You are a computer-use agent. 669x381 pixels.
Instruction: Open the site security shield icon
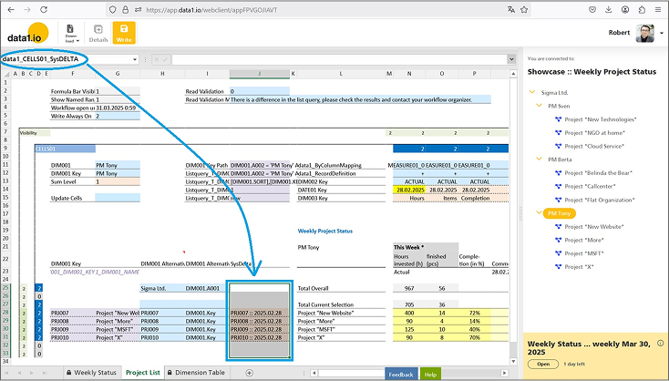pyautogui.click(x=113, y=9)
